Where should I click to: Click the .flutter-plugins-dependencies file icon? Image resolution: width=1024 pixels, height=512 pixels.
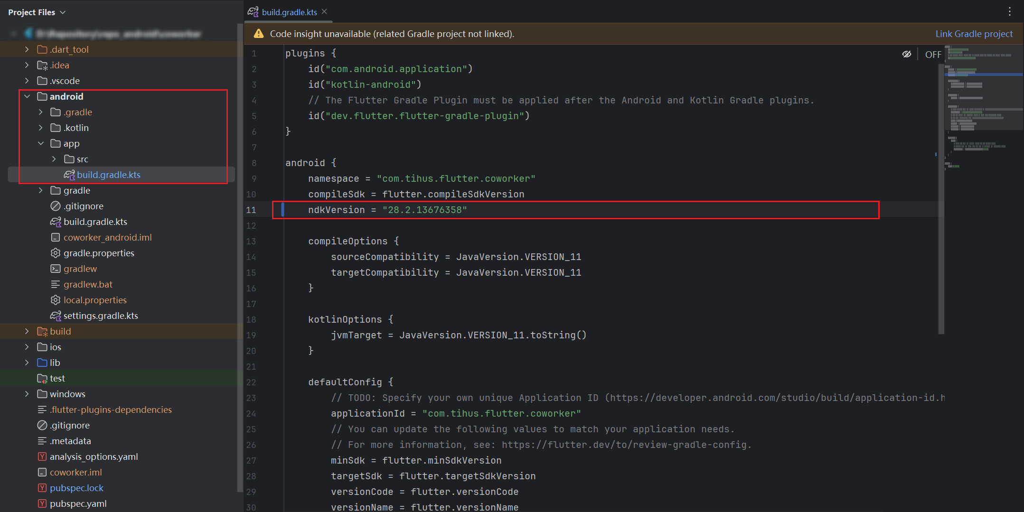click(x=42, y=410)
